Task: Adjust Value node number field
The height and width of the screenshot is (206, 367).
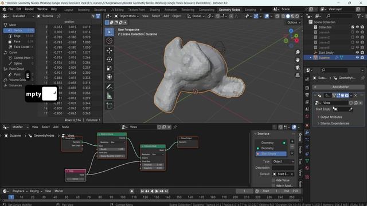Action: tap(75, 179)
